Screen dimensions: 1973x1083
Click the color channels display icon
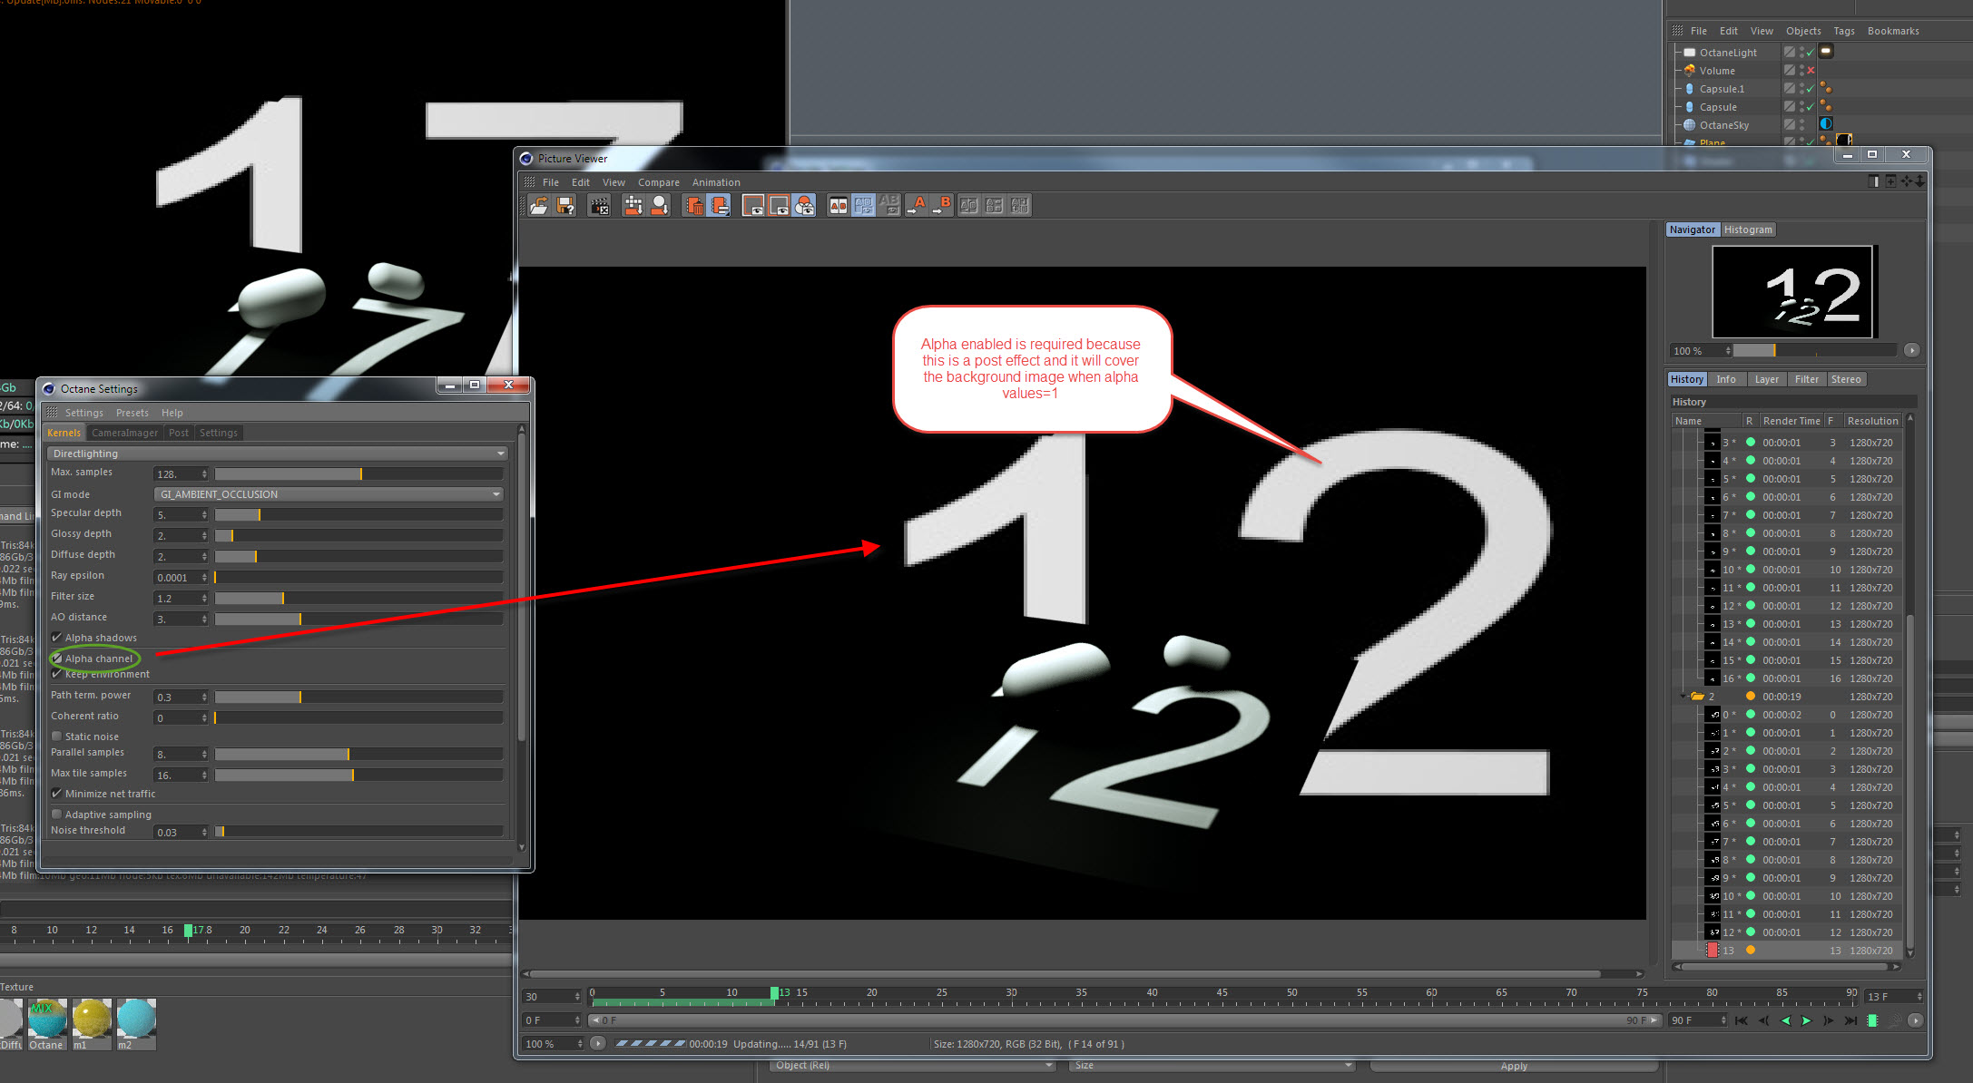[804, 206]
